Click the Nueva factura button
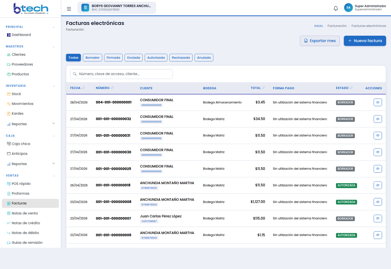 [x=365, y=41]
